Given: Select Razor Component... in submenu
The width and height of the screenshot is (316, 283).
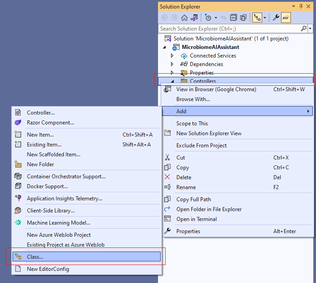Looking at the screenshot, I should point(87,123).
